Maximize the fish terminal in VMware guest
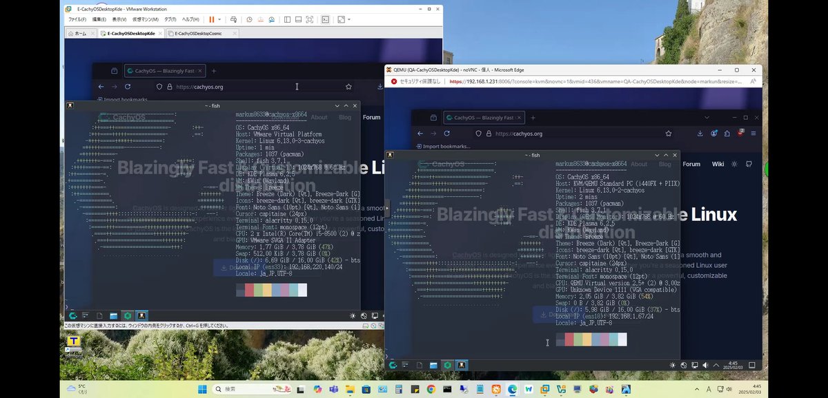 click(x=346, y=105)
